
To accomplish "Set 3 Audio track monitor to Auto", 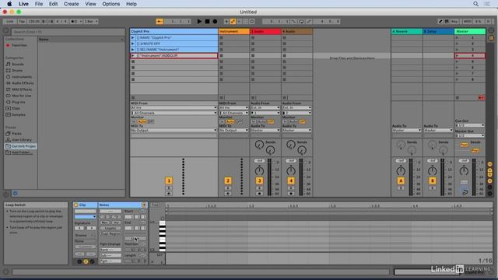I will coord(261,121).
